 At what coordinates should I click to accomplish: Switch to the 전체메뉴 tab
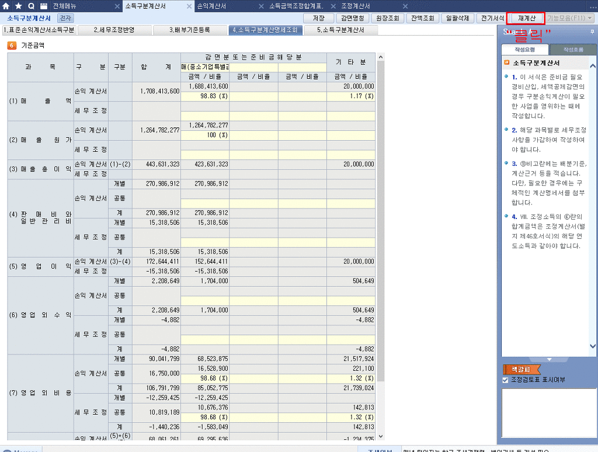[x=64, y=6]
